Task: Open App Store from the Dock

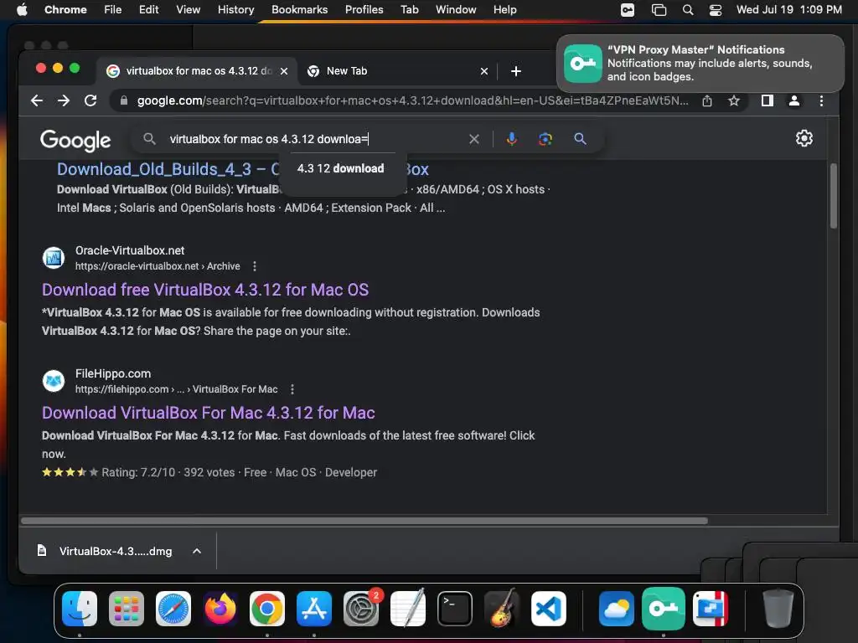Action: 314,609
